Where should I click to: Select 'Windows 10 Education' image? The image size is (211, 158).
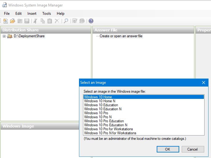(x=144, y=105)
